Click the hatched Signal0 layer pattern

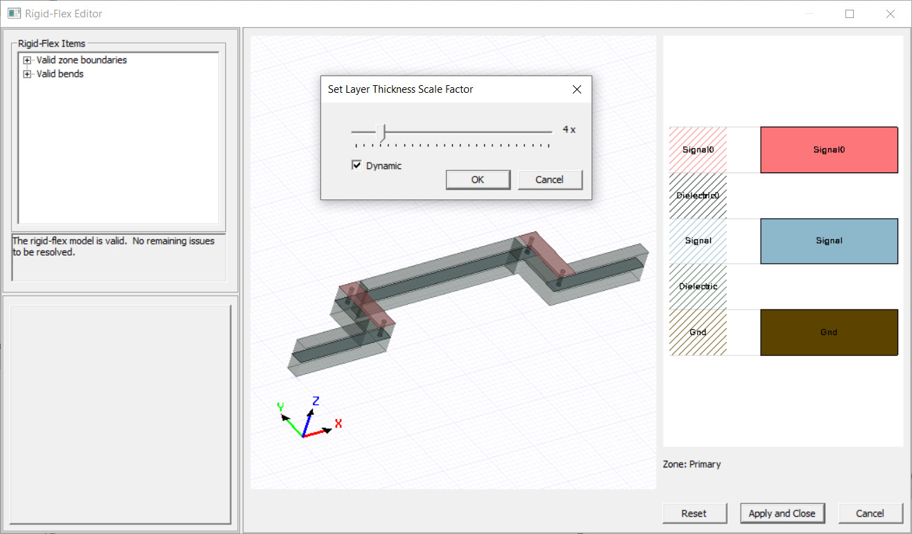pos(697,150)
